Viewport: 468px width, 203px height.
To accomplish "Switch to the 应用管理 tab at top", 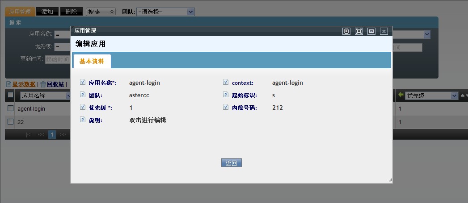I will [x=20, y=12].
